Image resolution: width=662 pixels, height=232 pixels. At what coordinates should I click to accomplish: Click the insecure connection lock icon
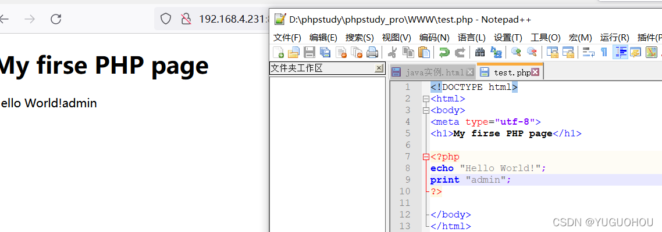point(186,19)
